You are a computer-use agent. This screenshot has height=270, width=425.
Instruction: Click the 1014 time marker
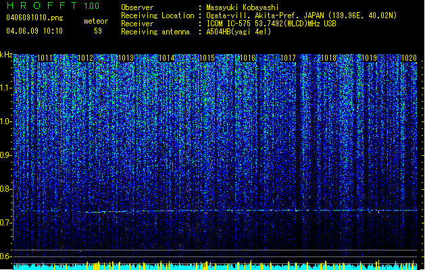point(167,58)
